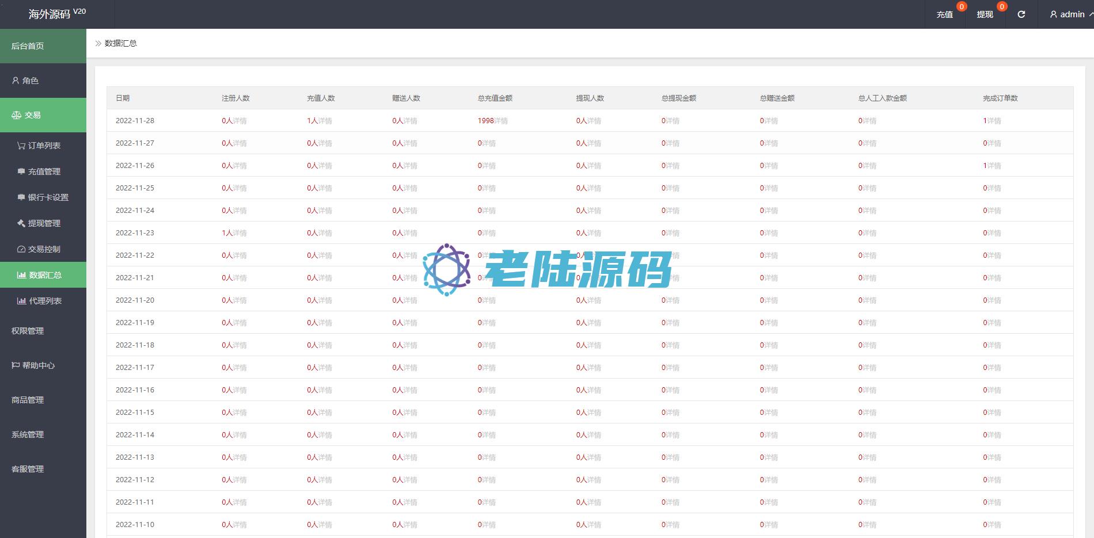The width and height of the screenshot is (1094, 538).
Task: Open 完成订单数 详情 for 2022-11-26
Action: pos(994,166)
